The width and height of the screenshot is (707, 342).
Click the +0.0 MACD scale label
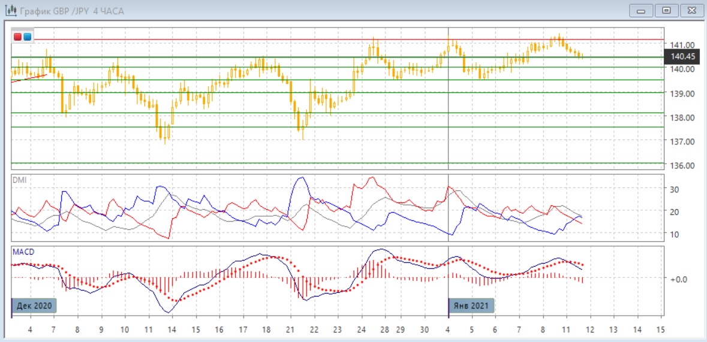pyautogui.click(x=679, y=279)
